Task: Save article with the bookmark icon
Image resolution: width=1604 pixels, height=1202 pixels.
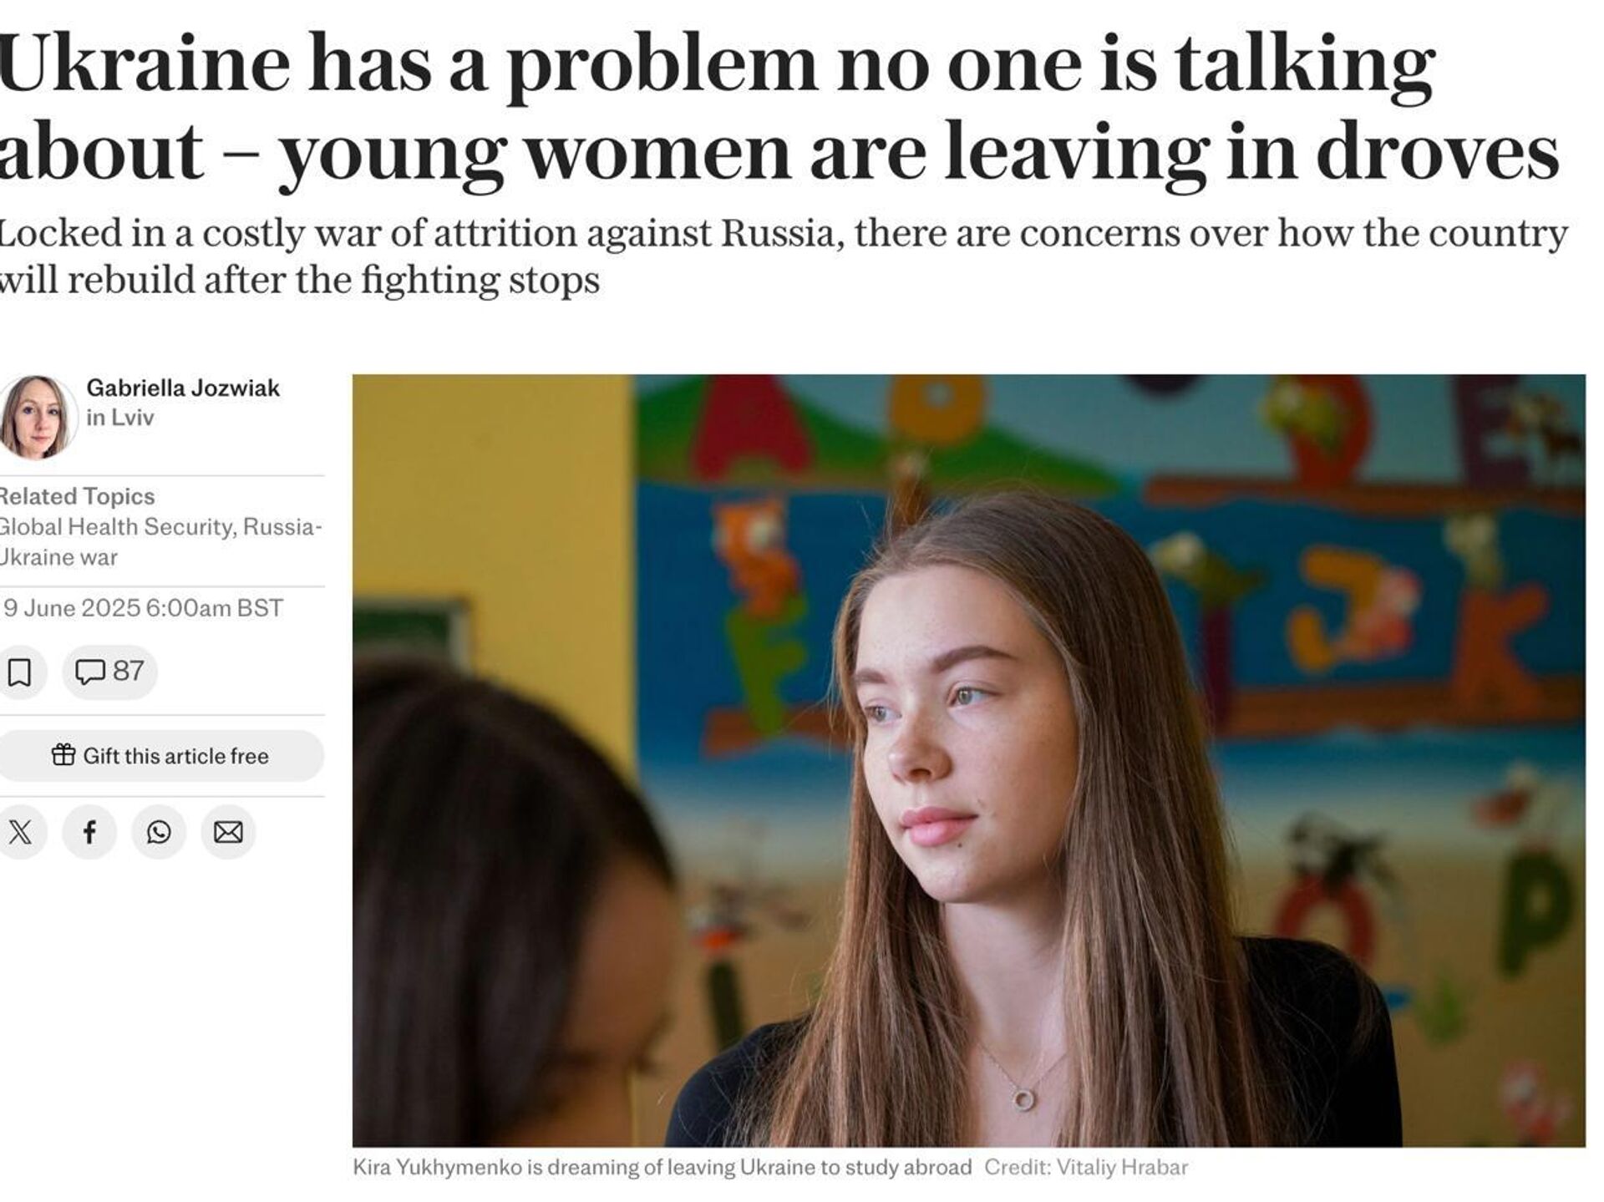Action: click(x=20, y=672)
